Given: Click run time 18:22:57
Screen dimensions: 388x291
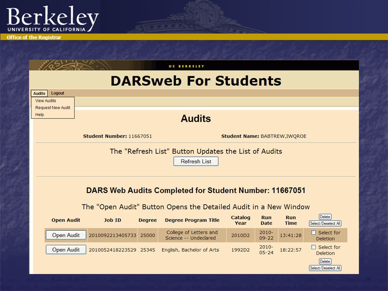Looking at the screenshot, I should click(x=291, y=250).
